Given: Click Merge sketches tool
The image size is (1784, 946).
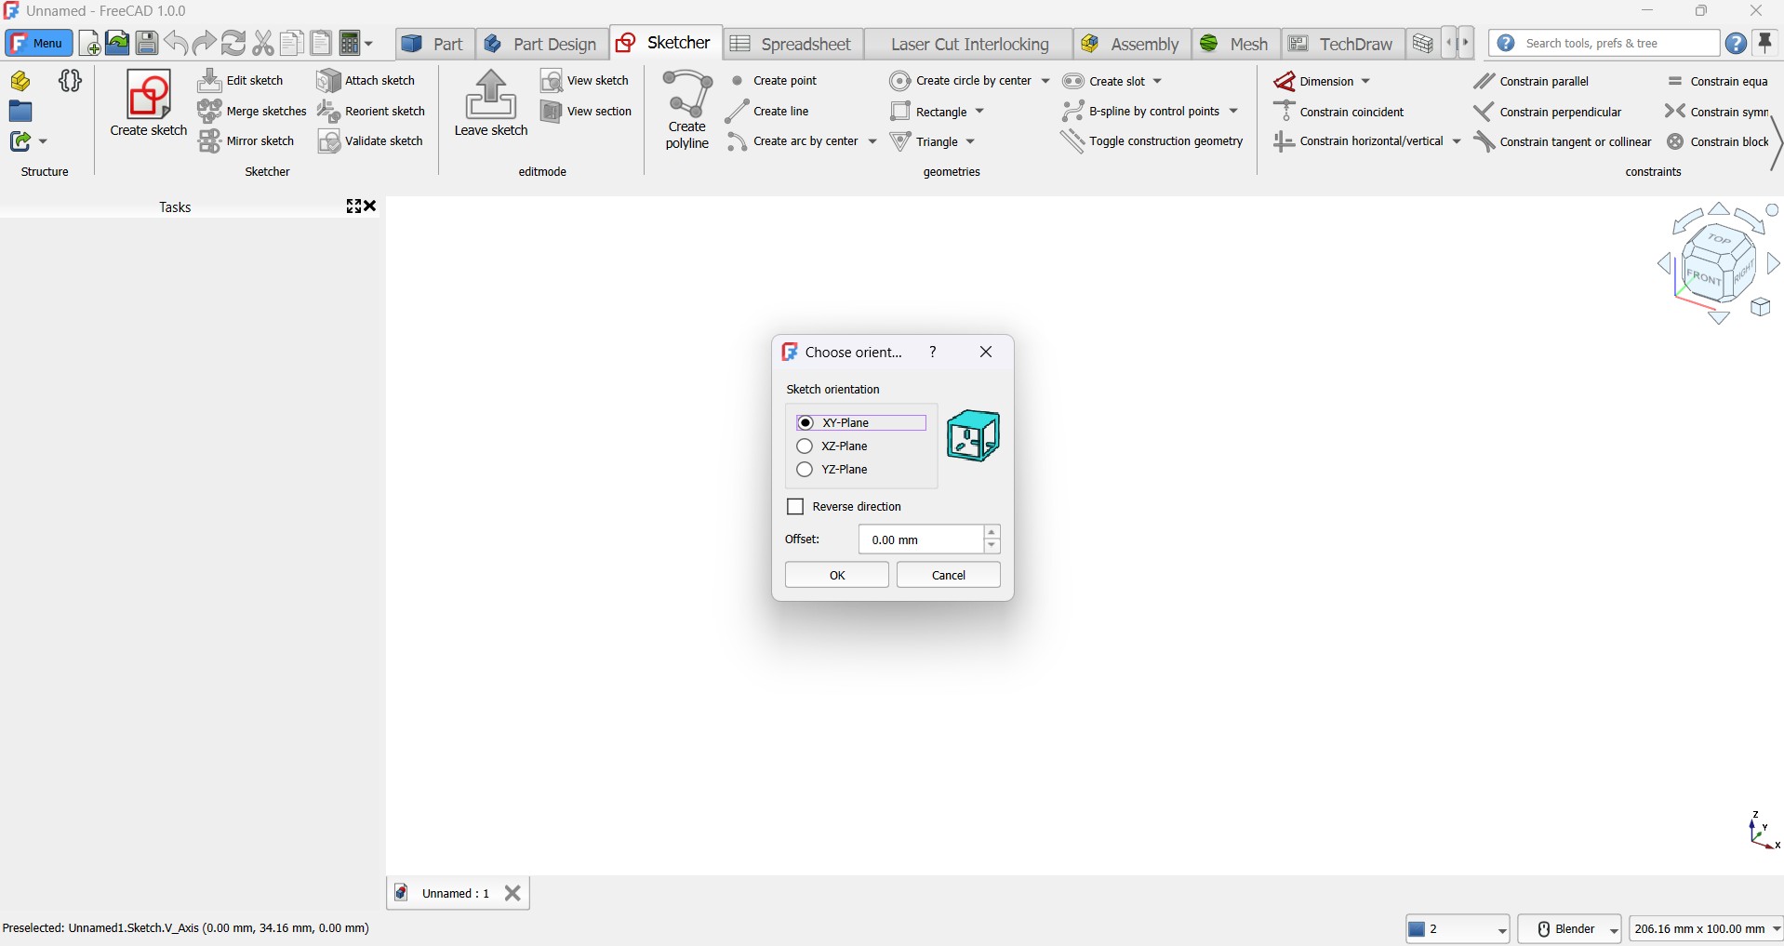Looking at the screenshot, I should tap(252, 111).
